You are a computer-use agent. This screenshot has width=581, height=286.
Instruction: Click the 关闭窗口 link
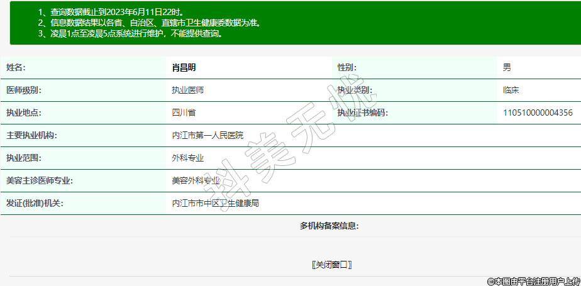(x=332, y=265)
